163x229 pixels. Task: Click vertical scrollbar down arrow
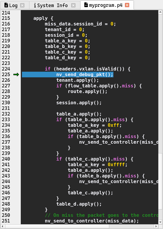(x=160, y=222)
